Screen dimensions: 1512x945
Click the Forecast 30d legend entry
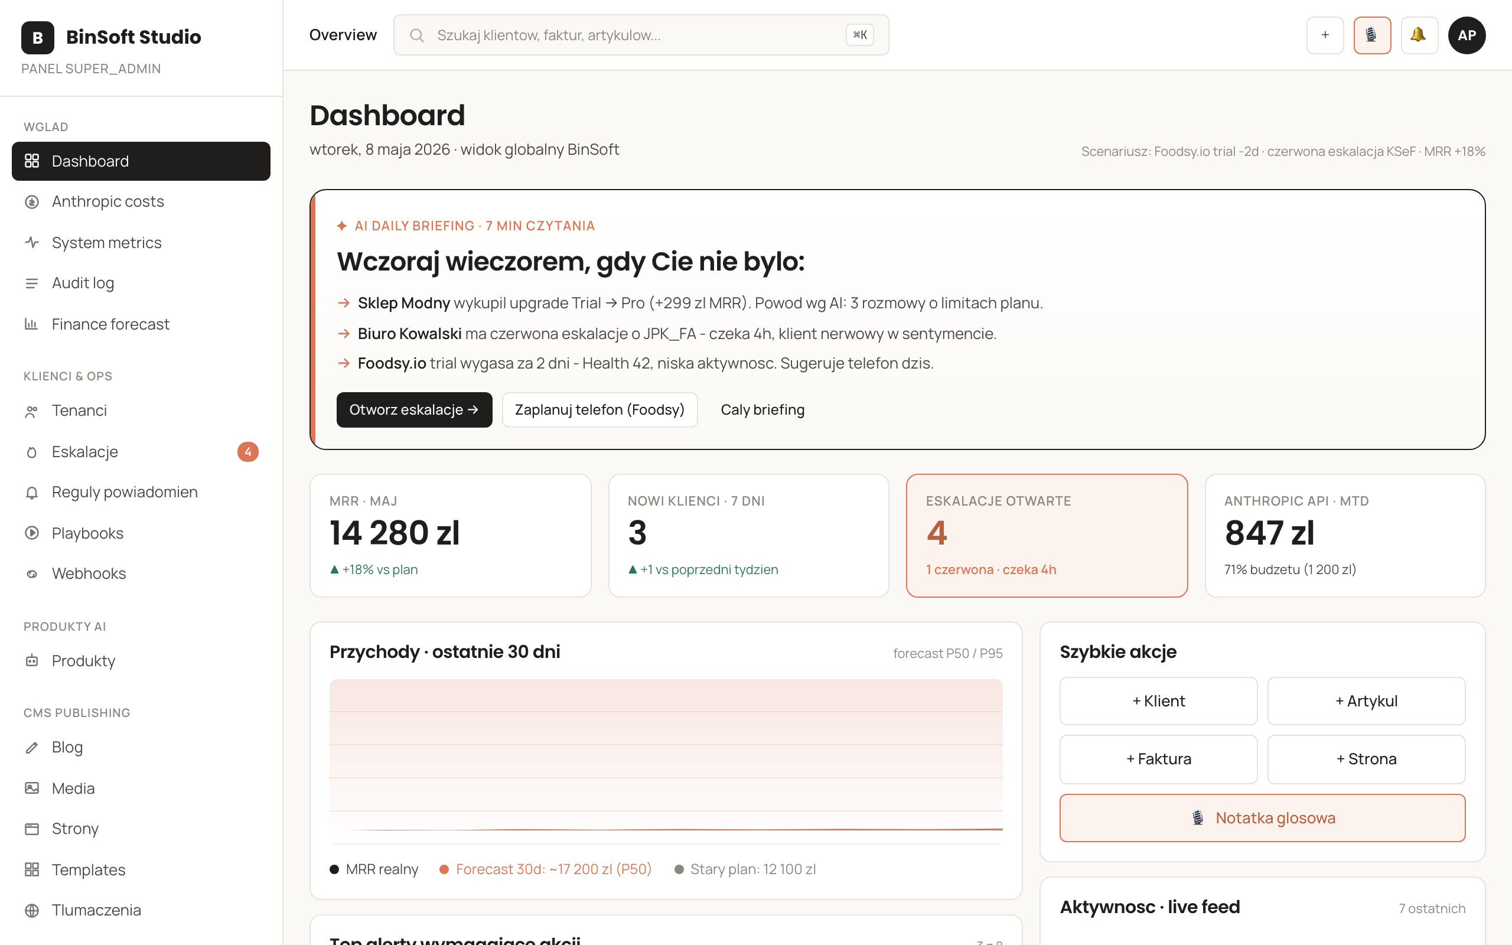pyautogui.click(x=546, y=869)
